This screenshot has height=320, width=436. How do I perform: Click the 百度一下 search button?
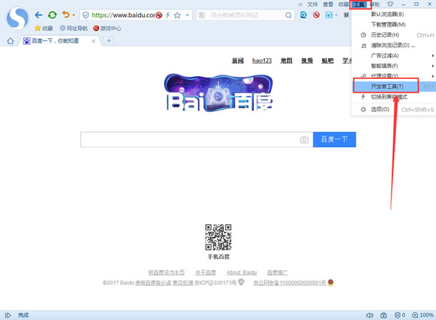point(334,139)
